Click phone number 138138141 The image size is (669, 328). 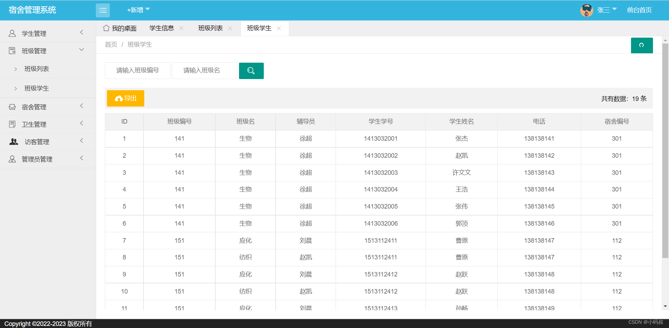click(539, 139)
